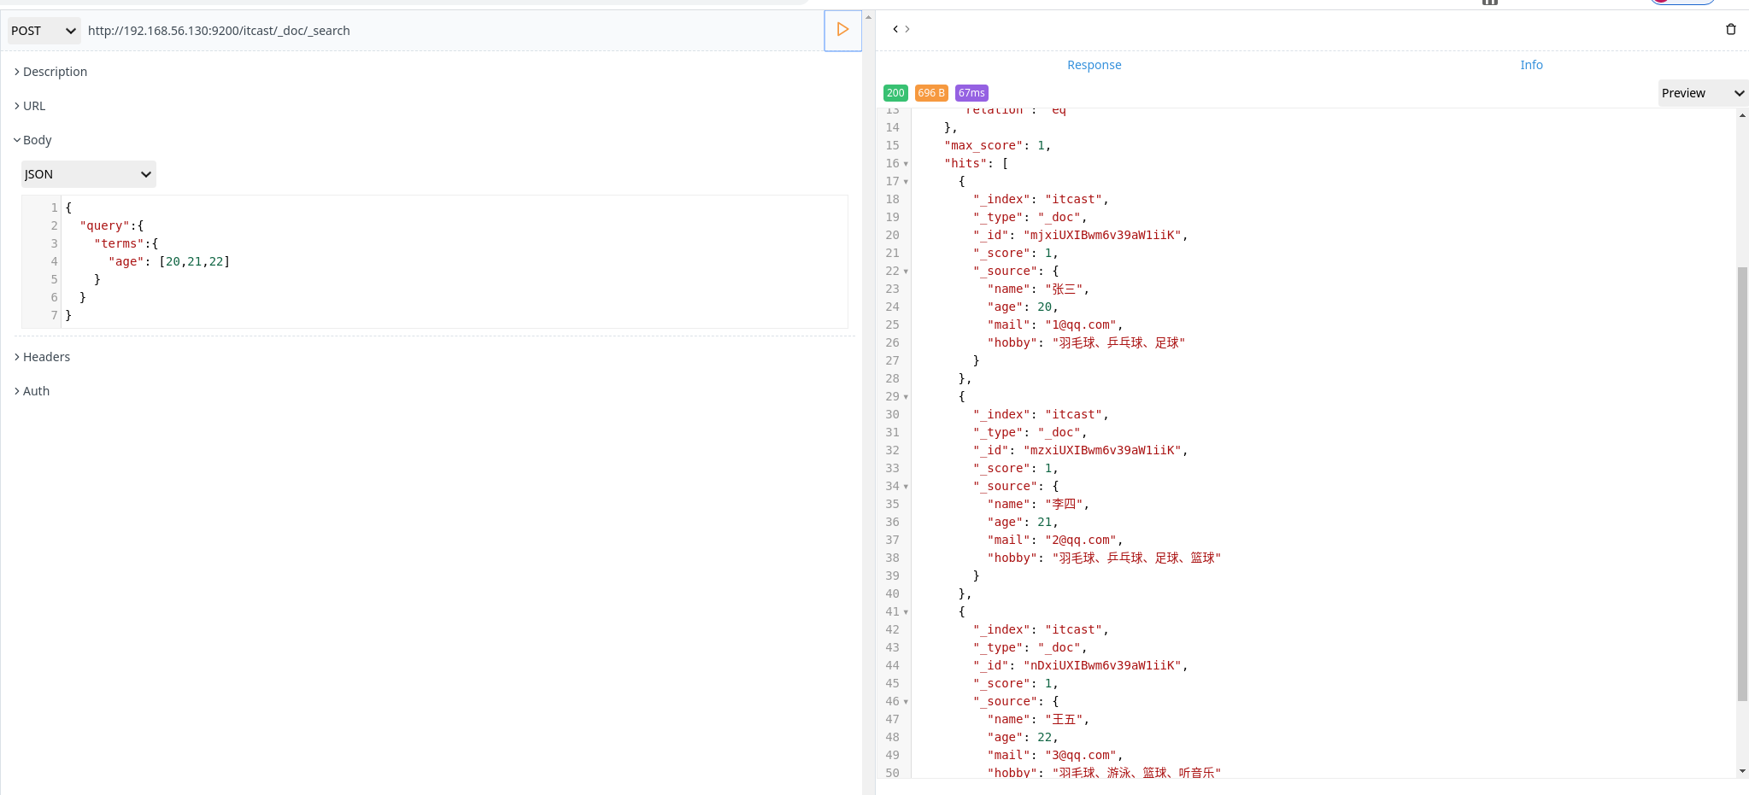
Task: Open the POST request method dropdown
Action: 43,30
